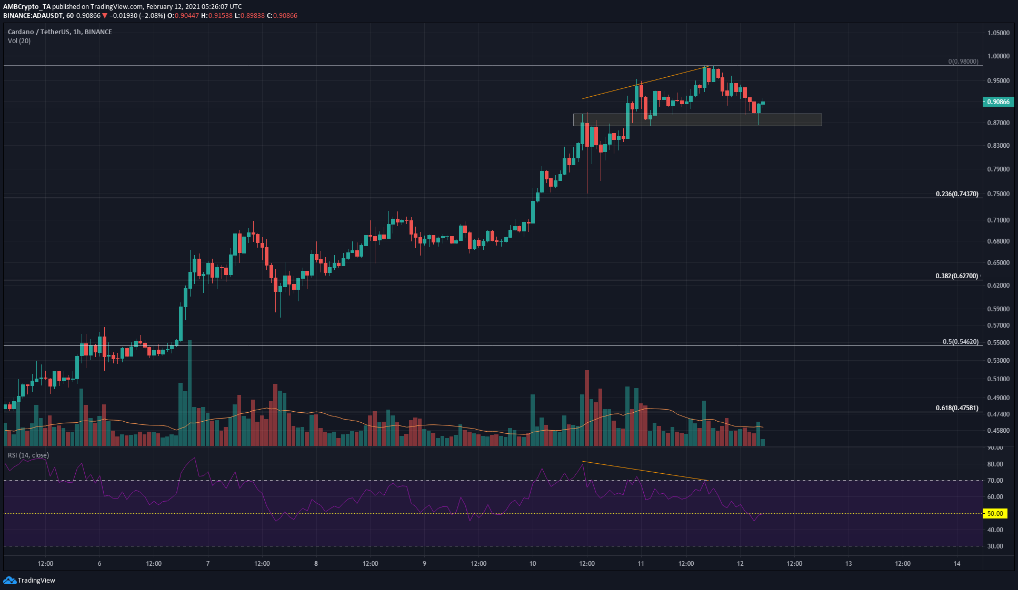The width and height of the screenshot is (1018, 590).
Task: Click the -0.01930 (-2.08%) price change value
Action: coord(137,16)
